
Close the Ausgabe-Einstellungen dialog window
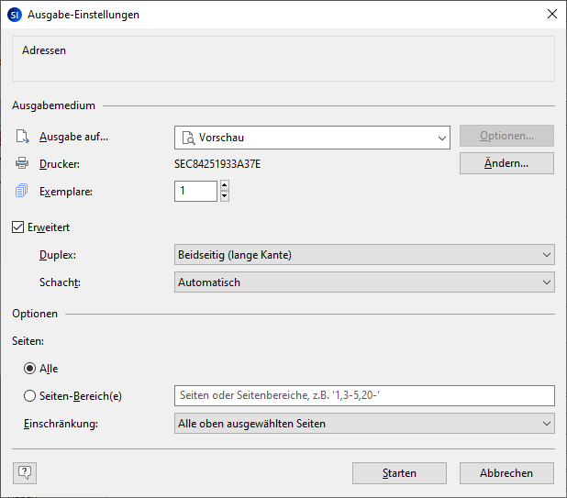coord(550,15)
